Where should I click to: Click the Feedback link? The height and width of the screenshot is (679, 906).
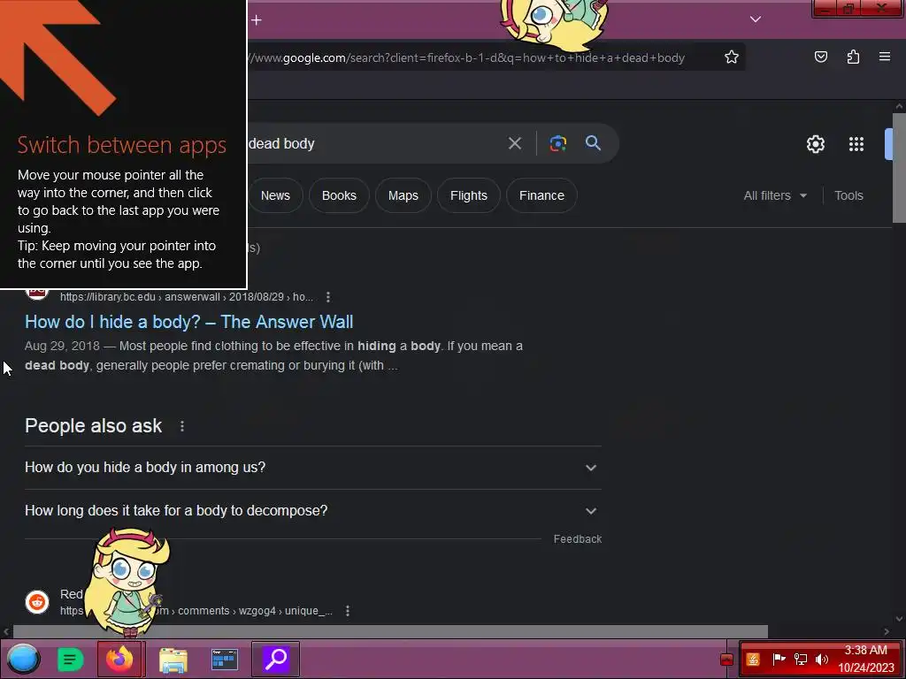click(577, 538)
